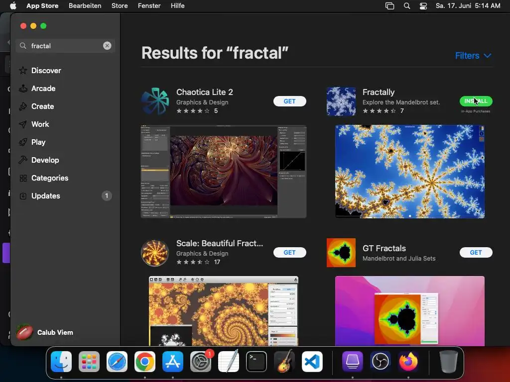Open the Apple menu
Image resolution: width=510 pixels, height=382 pixels.
(13, 6)
